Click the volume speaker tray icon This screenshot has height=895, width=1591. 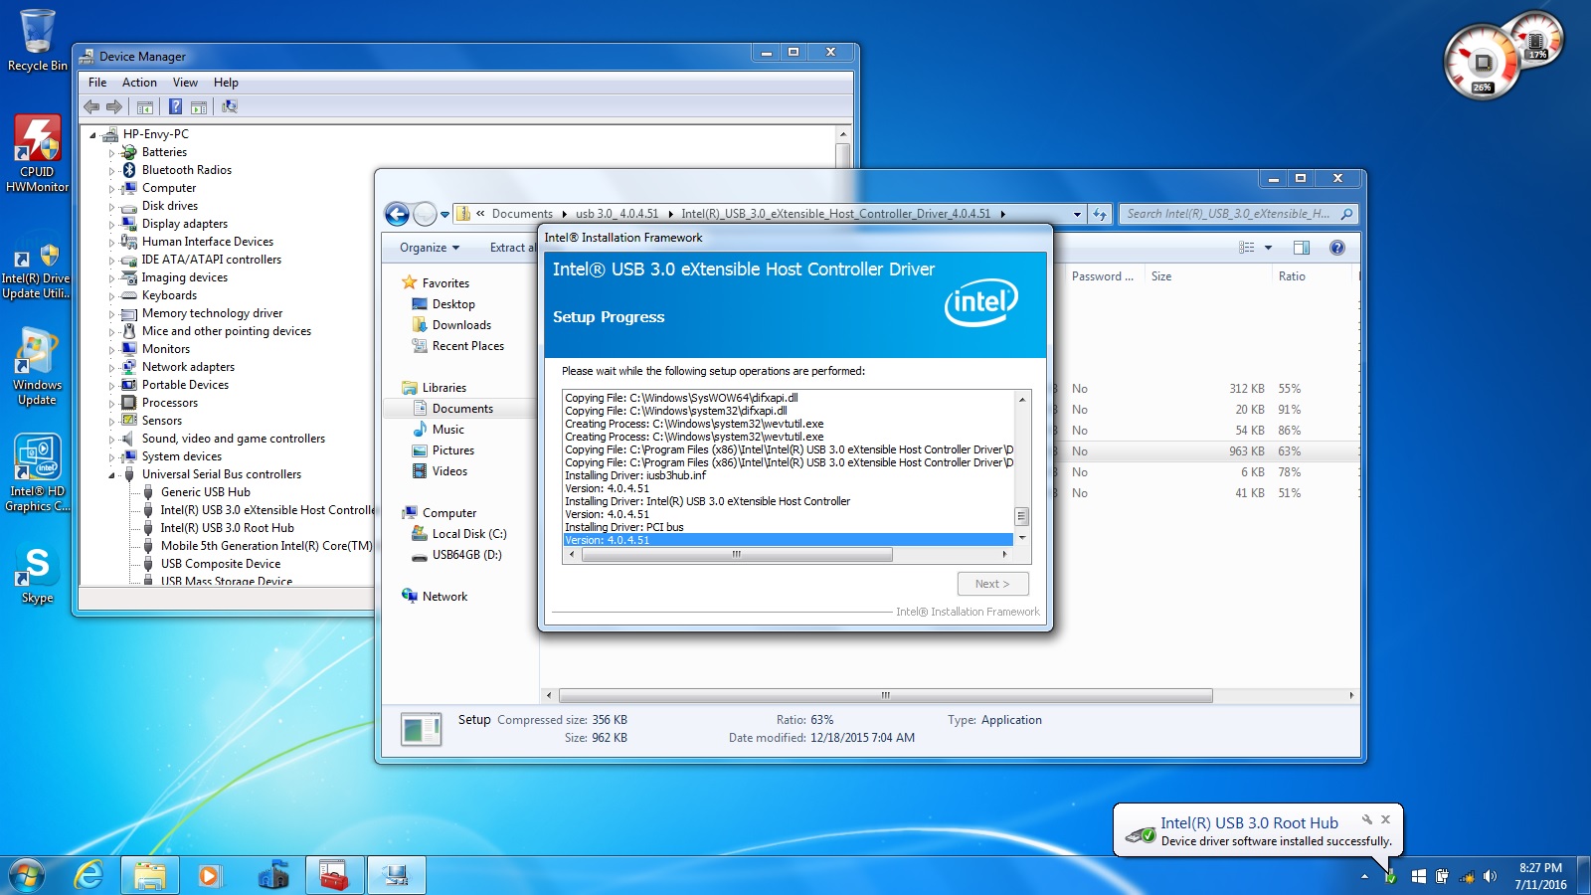pos(1490,876)
